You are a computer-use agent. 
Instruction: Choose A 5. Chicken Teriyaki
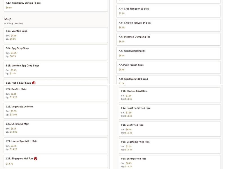click(x=168, y=25)
